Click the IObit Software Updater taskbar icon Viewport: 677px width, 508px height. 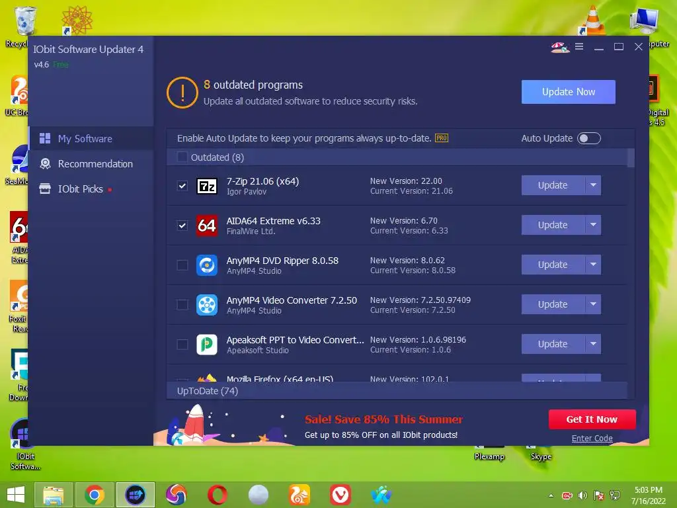click(135, 495)
